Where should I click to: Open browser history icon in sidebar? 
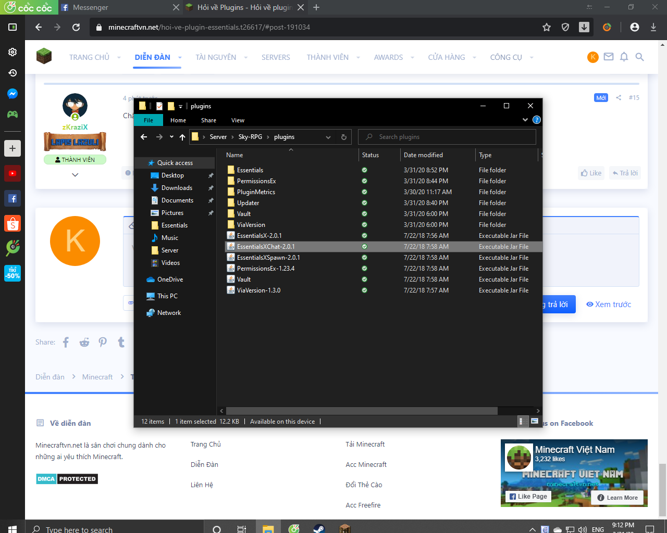[13, 73]
